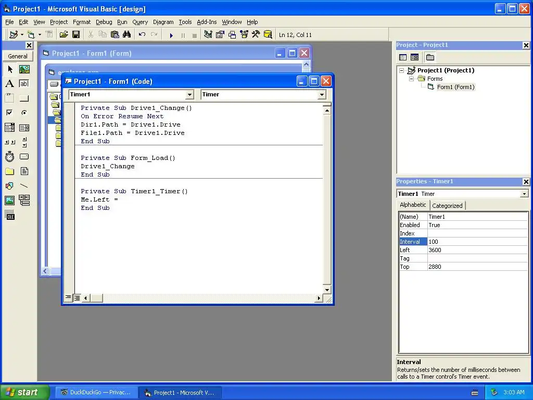Toggle Folders in the Project panel

(x=430, y=57)
